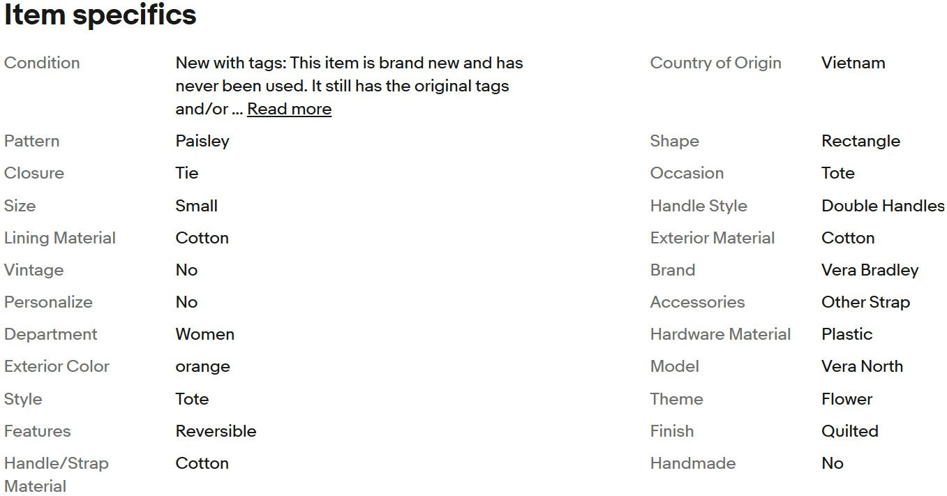947x496 pixels.
Task: Select the Reversible features value
Action: pyautogui.click(x=216, y=431)
